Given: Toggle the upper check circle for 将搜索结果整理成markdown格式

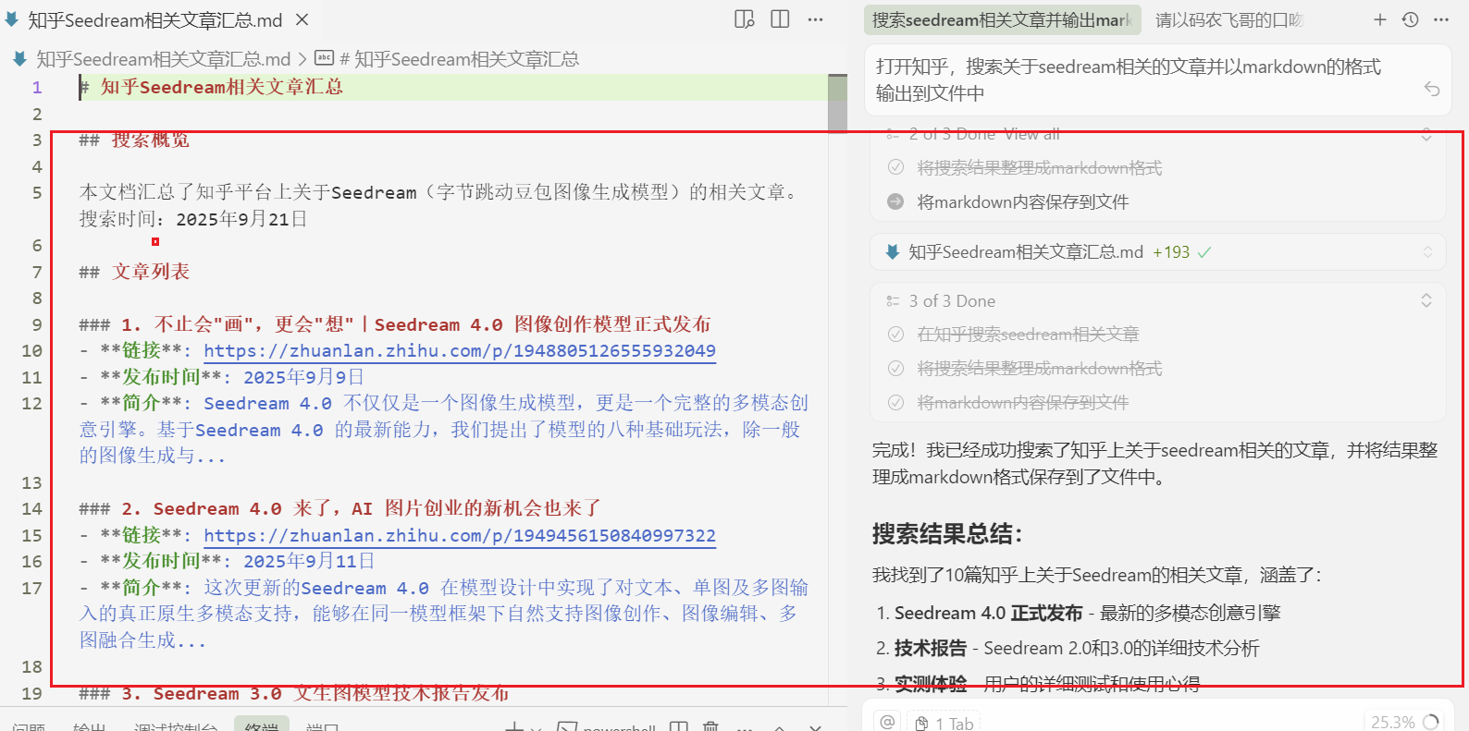Looking at the screenshot, I should 895,167.
